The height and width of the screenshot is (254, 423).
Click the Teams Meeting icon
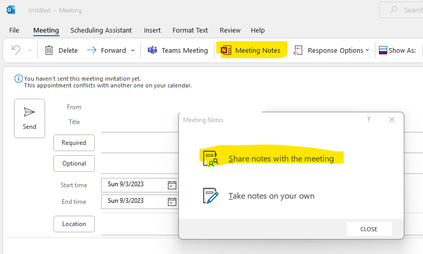(152, 50)
